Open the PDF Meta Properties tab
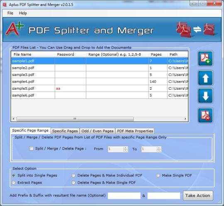Image resolution: width=224 pixels, height=206 pixels. [x=135, y=131]
